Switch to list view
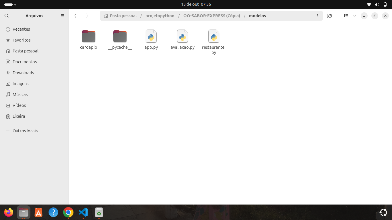 tap(346, 16)
